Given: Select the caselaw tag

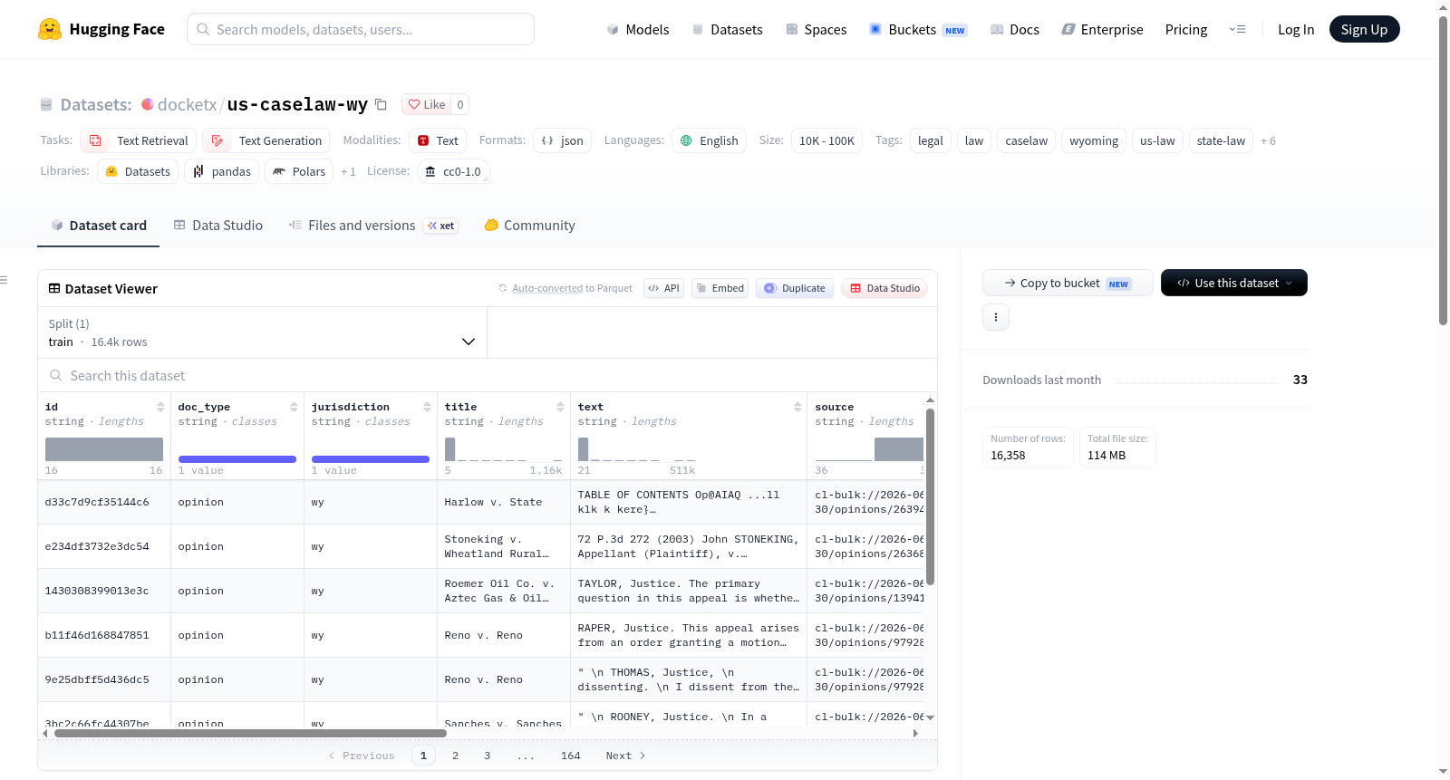Looking at the screenshot, I should (1026, 140).
